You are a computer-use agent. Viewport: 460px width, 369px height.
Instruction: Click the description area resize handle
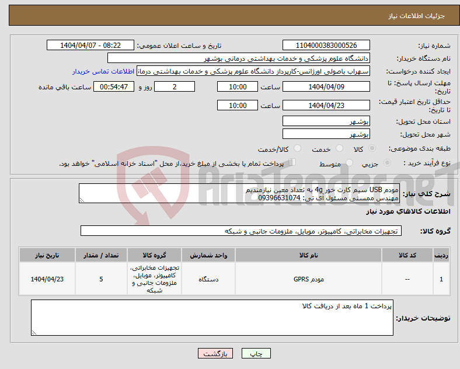tap(82, 200)
